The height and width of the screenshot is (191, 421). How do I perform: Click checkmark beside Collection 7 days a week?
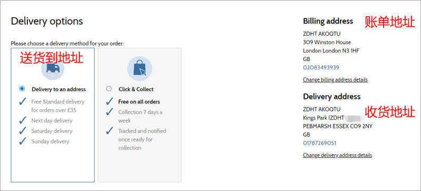click(109, 112)
